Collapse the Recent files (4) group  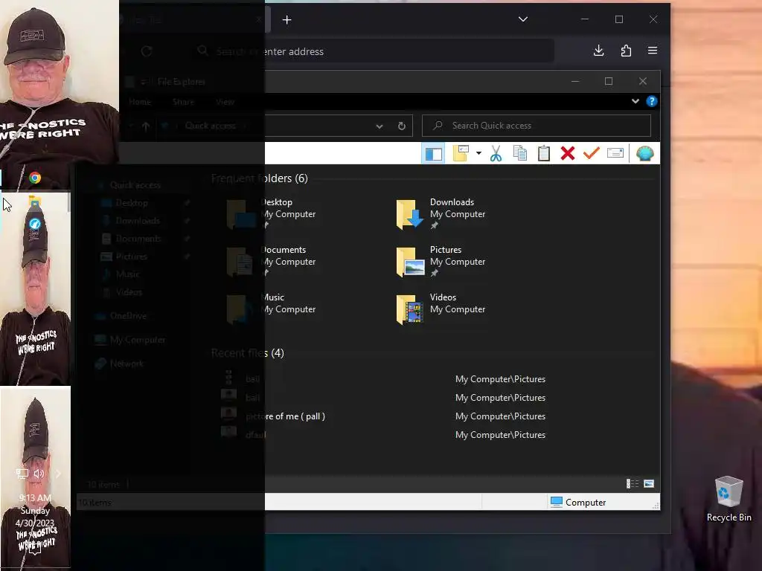click(x=247, y=353)
